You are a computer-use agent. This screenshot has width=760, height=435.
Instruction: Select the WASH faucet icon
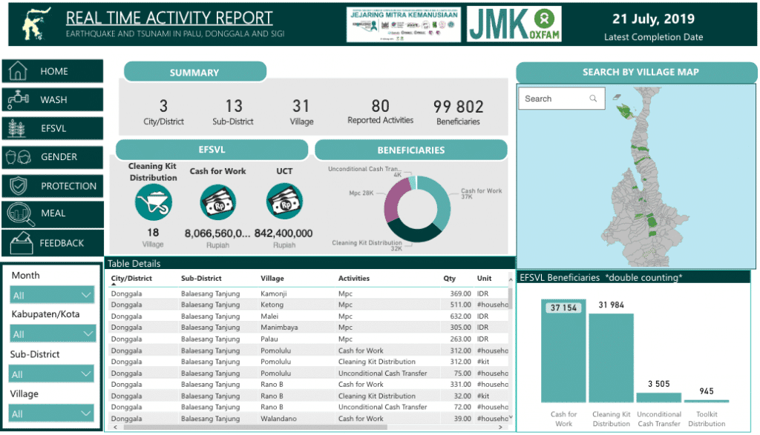18,100
